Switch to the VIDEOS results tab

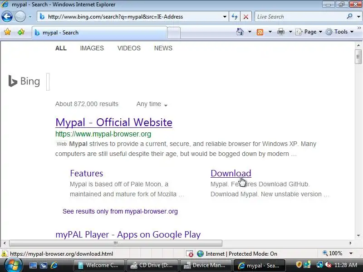pyautogui.click(x=129, y=48)
